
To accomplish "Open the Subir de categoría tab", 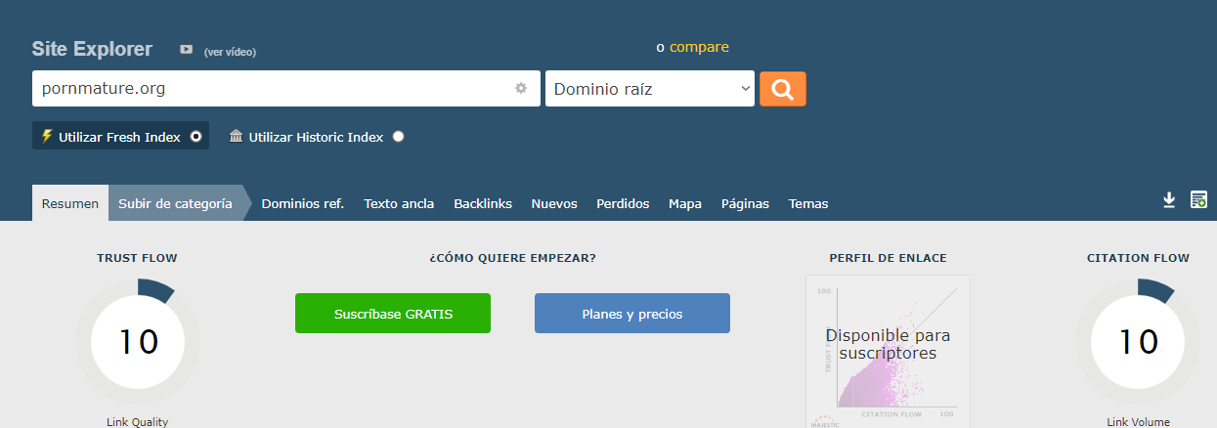I will point(175,203).
